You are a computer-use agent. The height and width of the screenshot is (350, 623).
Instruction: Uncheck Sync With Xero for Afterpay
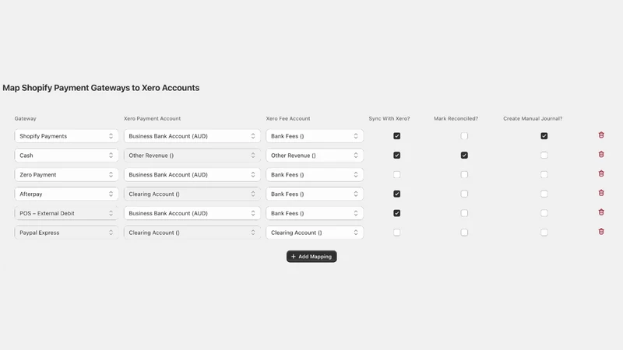tap(396, 194)
